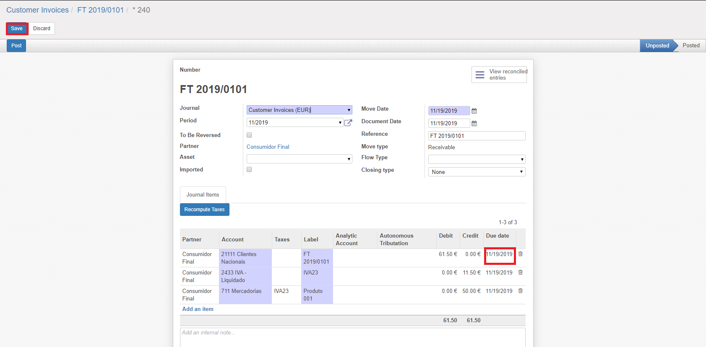Enable the Imported checkbox

(249, 169)
